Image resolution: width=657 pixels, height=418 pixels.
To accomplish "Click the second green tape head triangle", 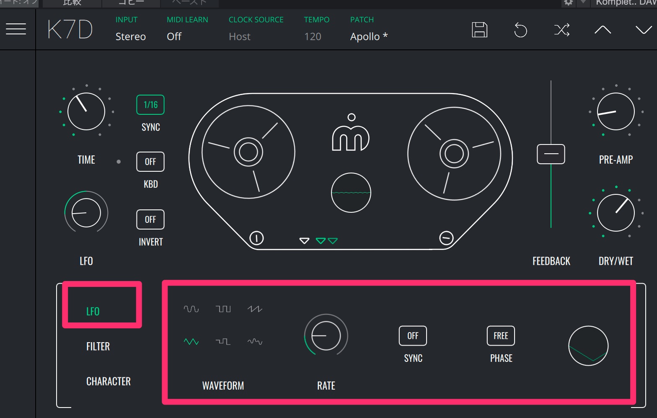I will [x=333, y=241].
